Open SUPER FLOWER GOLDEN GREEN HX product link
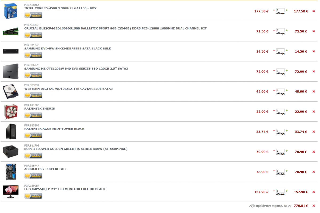 pos(76,149)
